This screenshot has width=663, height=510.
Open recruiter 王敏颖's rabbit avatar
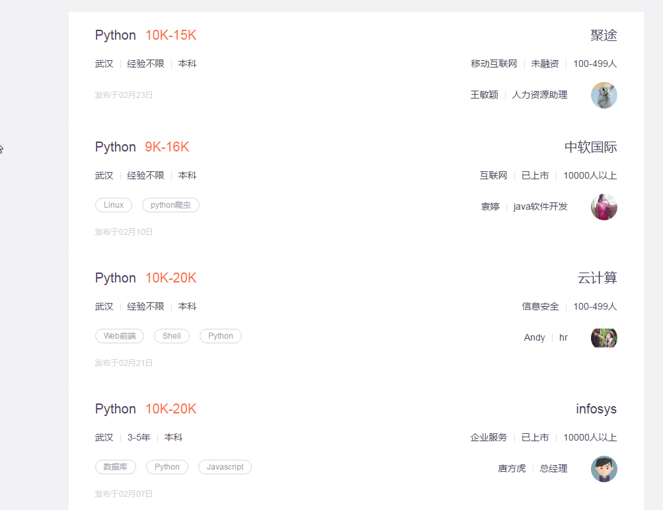(604, 95)
